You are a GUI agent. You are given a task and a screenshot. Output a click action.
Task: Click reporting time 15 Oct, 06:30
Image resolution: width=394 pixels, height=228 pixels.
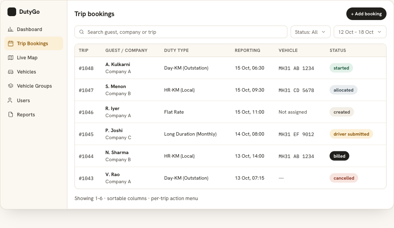click(x=249, y=68)
